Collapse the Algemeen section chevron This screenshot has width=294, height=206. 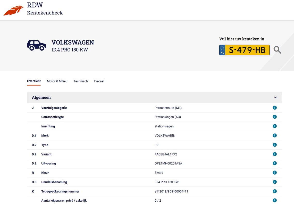(x=275, y=98)
